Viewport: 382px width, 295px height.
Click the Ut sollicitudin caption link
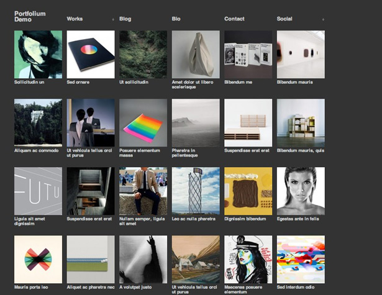(x=134, y=82)
